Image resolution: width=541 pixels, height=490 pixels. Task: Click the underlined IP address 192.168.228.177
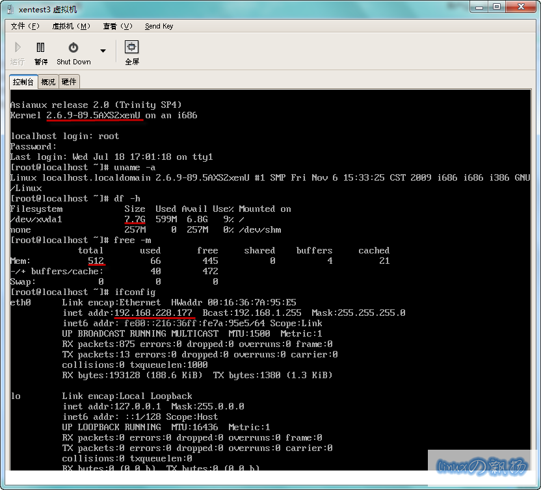tap(153, 313)
